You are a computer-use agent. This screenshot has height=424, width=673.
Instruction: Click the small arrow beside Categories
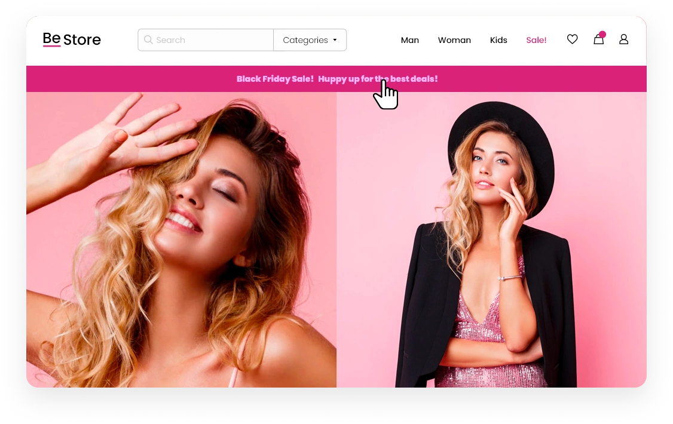335,40
